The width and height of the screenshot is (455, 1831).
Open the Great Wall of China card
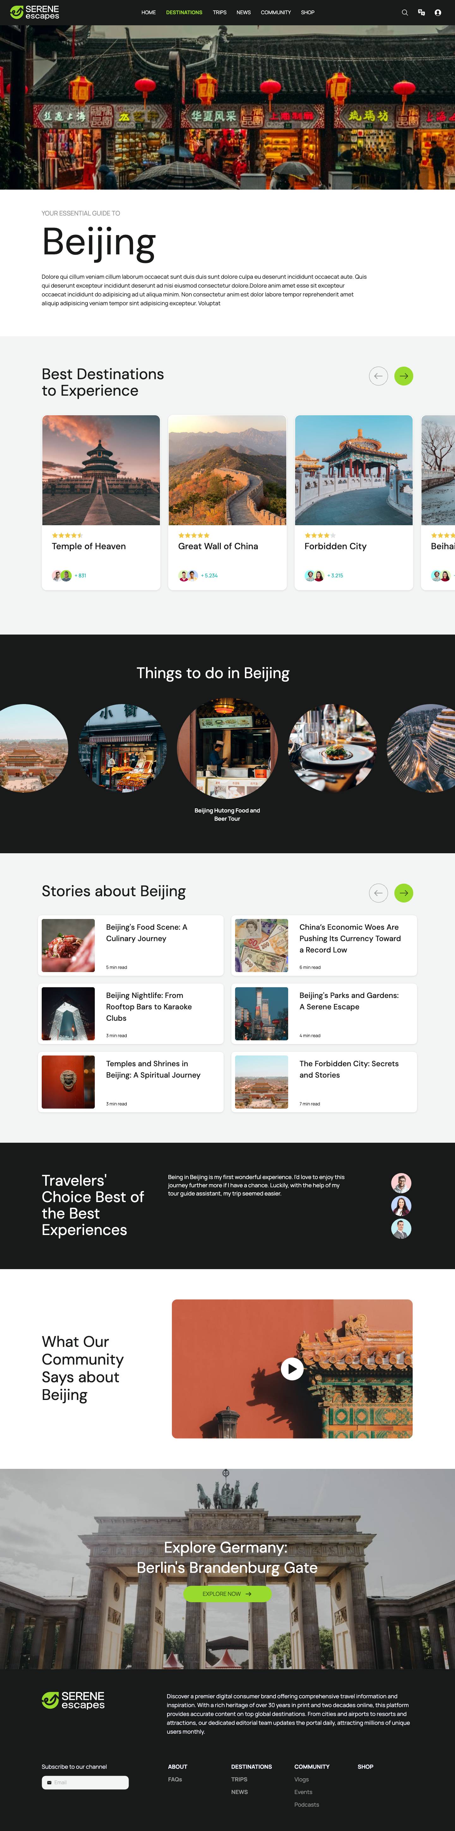coord(227,502)
